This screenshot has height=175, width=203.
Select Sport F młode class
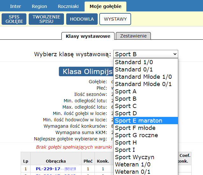coord(135,128)
